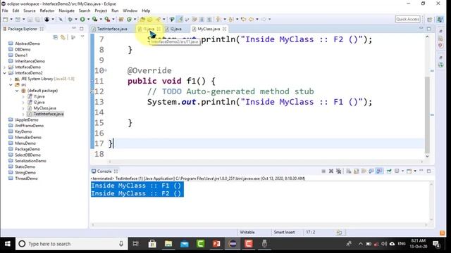Expand JRE System Library node
Viewport: 451px width, 253px height.
(x=11, y=79)
